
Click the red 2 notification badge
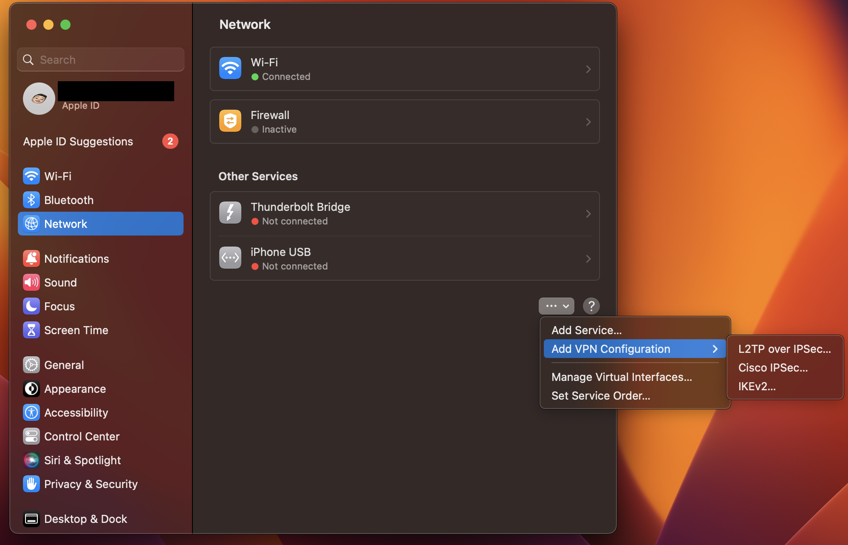pyautogui.click(x=170, y=141)
